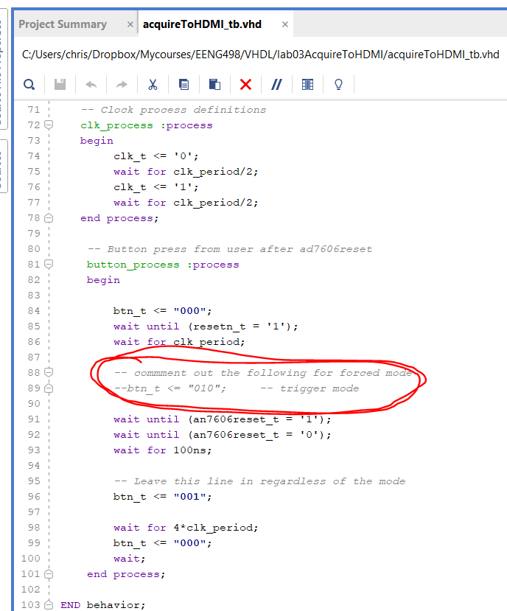Click in 'clk_t <= '1';' line

click(x=156, y=187)
